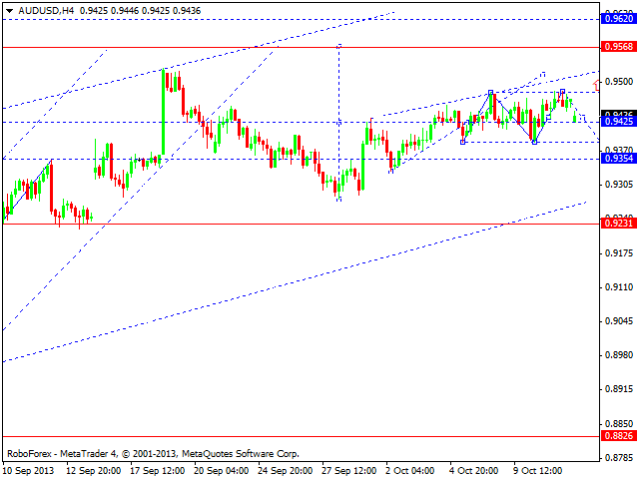
Task: Click the 0.9305 price axis value
Action: (618, 185)
